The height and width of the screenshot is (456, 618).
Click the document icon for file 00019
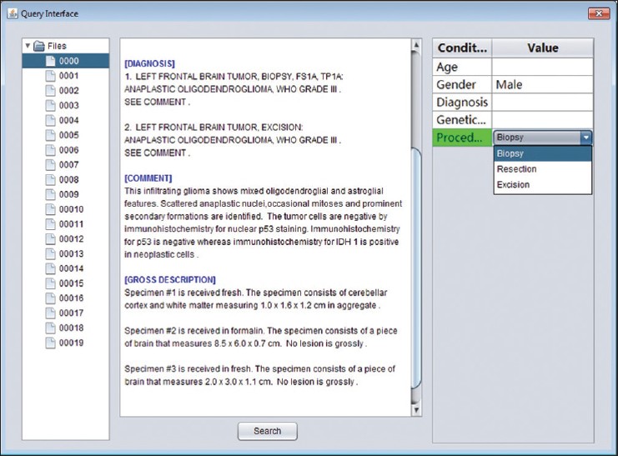pyautogui.click(x=50, y=343)
